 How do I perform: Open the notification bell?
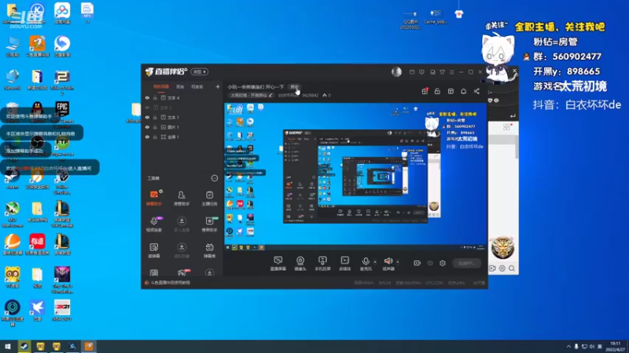(x=463, y=91)
